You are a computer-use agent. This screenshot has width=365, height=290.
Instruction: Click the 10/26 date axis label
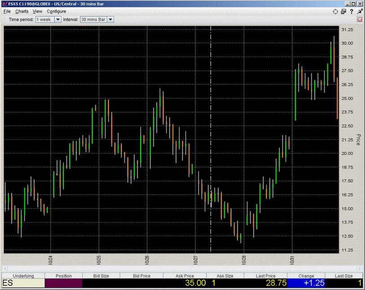(x=147, y=260)
